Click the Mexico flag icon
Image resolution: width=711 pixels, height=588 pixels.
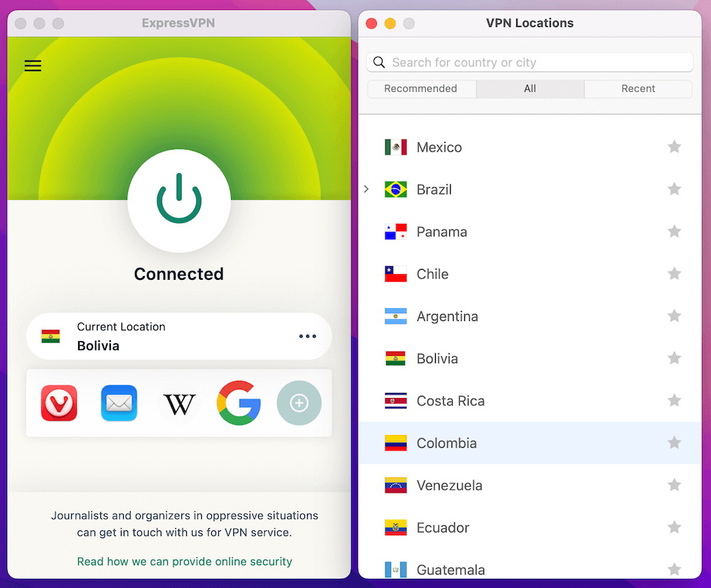396,147
